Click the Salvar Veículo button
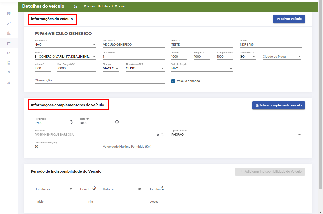 point(289,19)
